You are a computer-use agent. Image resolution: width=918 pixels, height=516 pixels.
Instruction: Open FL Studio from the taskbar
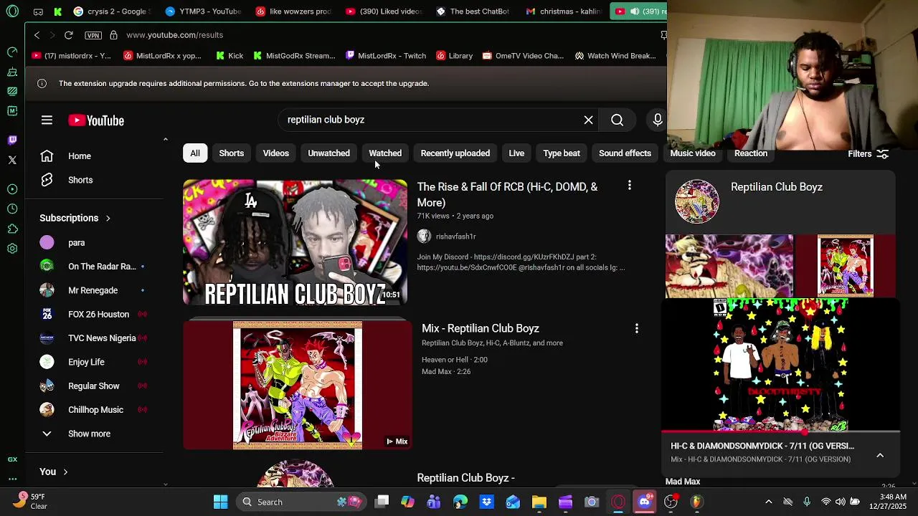click(x=696, y=502)
